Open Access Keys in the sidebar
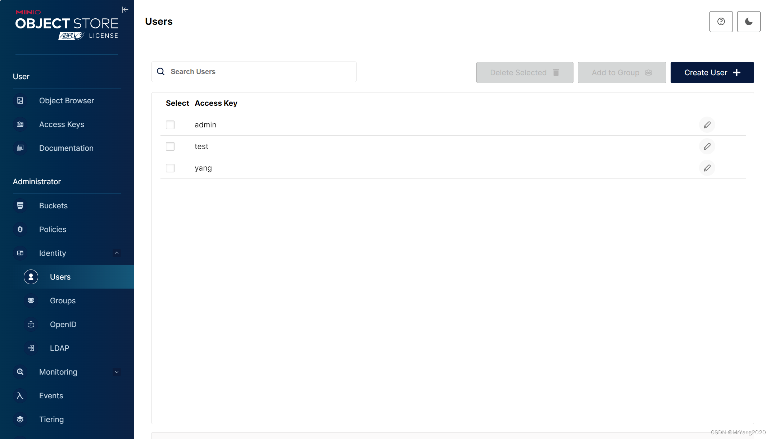Image resolution: width=771 pixels, height=439 pixels. click(62, 124)
